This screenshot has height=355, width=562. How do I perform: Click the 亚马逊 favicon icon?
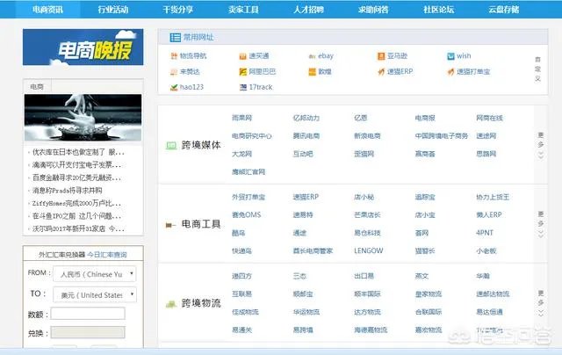[x=378, y=55]
